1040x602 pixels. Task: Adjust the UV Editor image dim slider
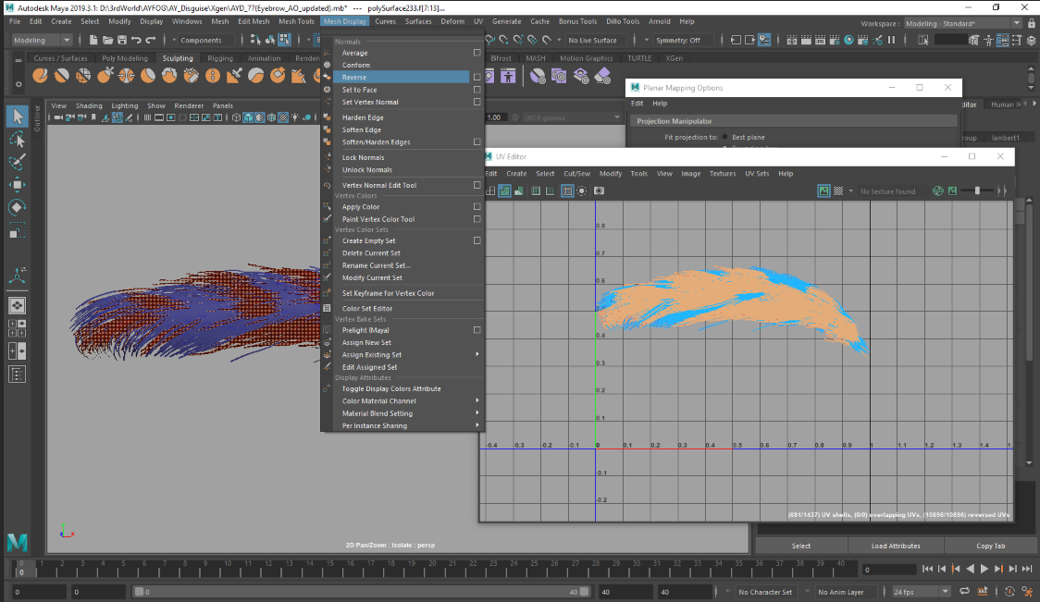pos(977,190)
